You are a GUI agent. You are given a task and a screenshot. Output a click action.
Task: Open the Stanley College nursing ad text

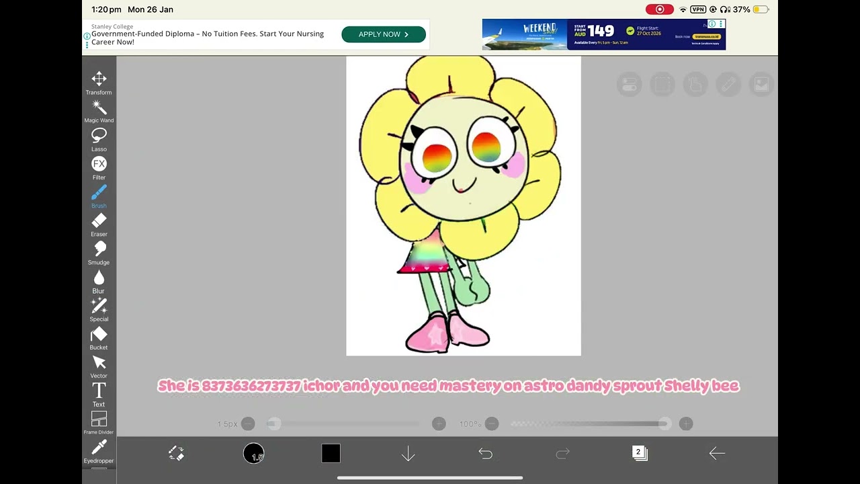(208, 38)
